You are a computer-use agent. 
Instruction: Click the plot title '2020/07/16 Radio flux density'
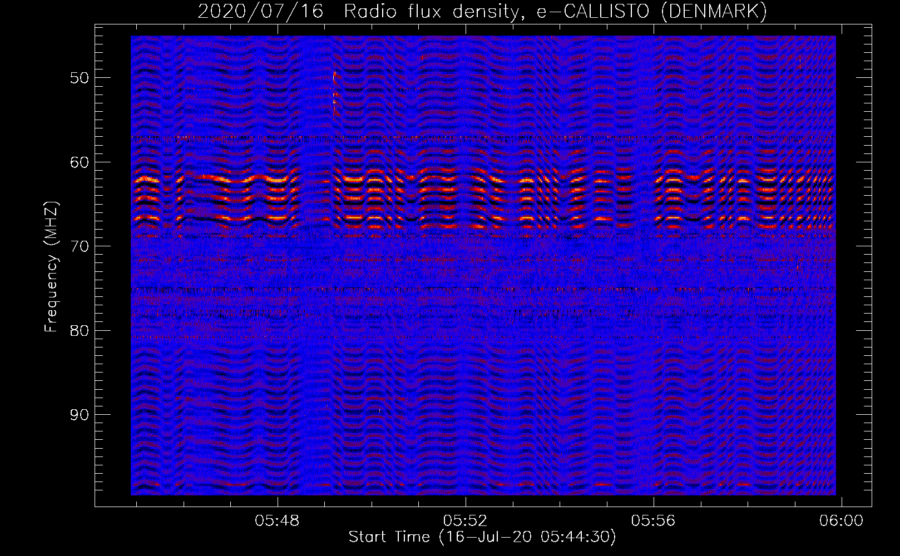[482, 11]
